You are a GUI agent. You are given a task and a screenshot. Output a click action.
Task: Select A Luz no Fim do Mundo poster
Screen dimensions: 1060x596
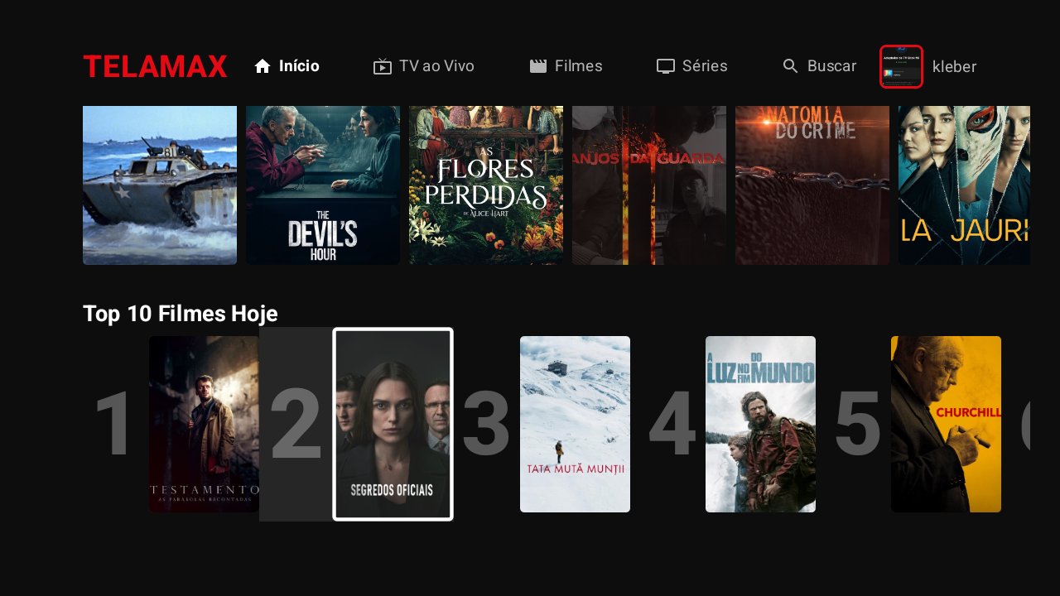click(x=760, y=424)
